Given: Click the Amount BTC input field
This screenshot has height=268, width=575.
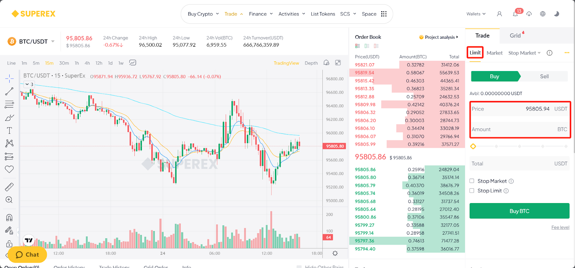Looking at the screenshot, I should tap(519, 130).
